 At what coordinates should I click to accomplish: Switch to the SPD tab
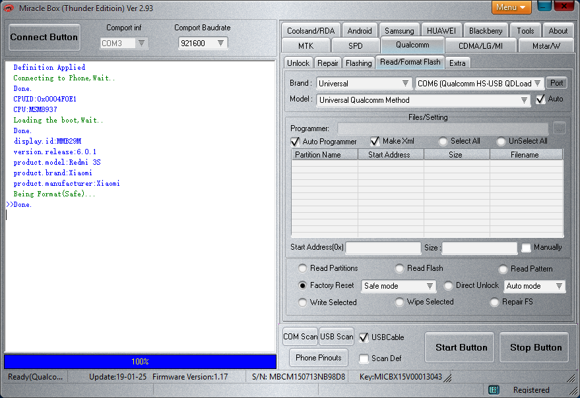pos(356,46)
